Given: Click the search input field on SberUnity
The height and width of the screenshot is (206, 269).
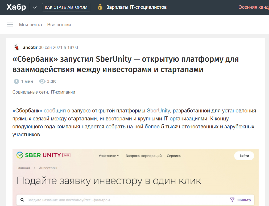Looking at the screenshot, I should click(x=80, y=200).
